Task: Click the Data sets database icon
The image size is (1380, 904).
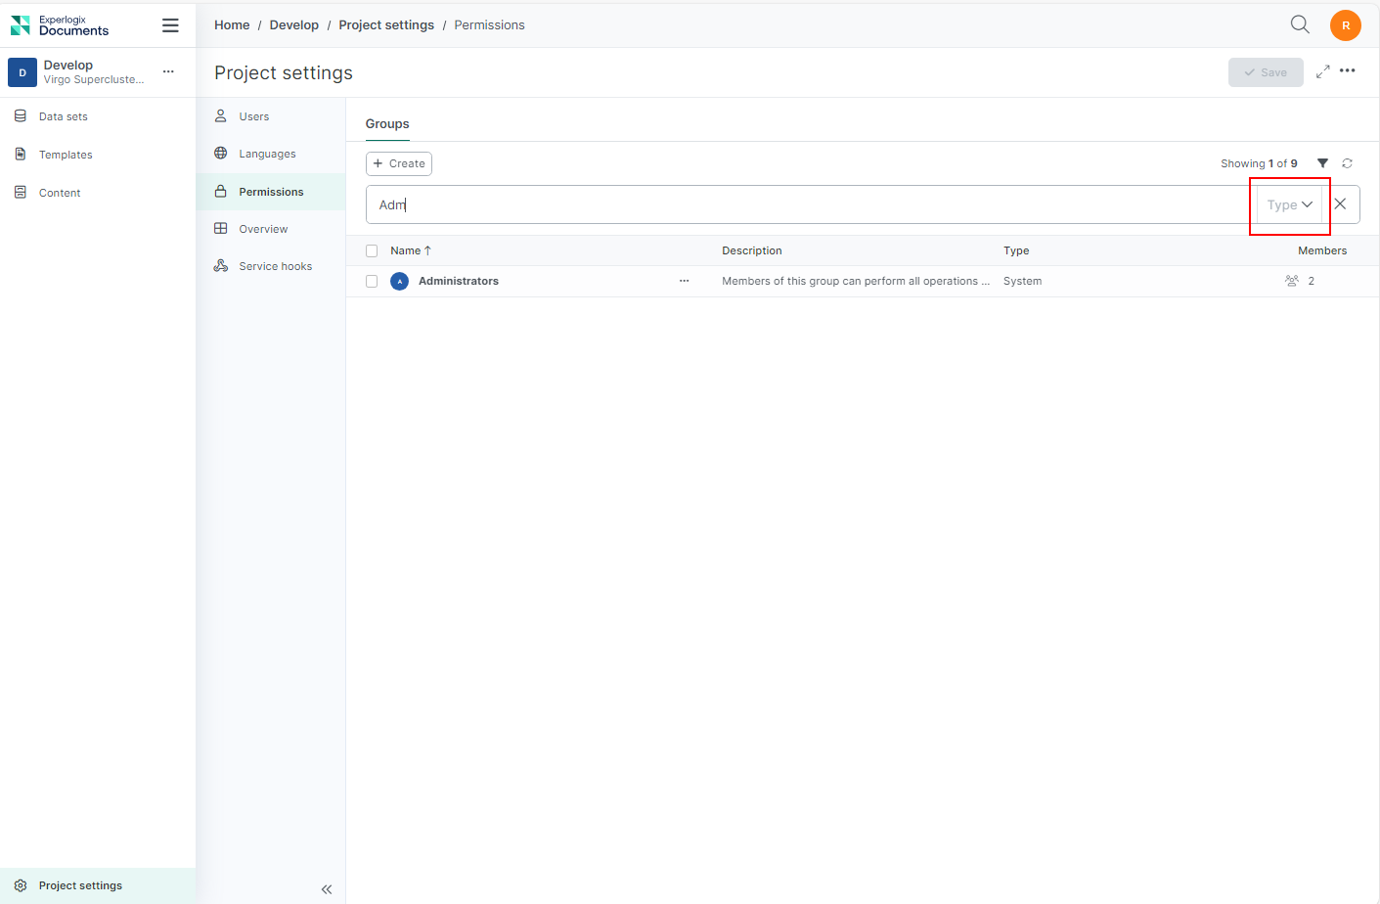Action: tap(21, 115)
